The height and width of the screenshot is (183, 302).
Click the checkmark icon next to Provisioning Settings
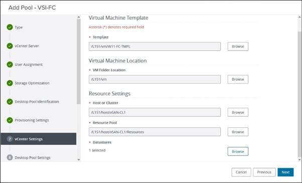click(x=10, y=120)
